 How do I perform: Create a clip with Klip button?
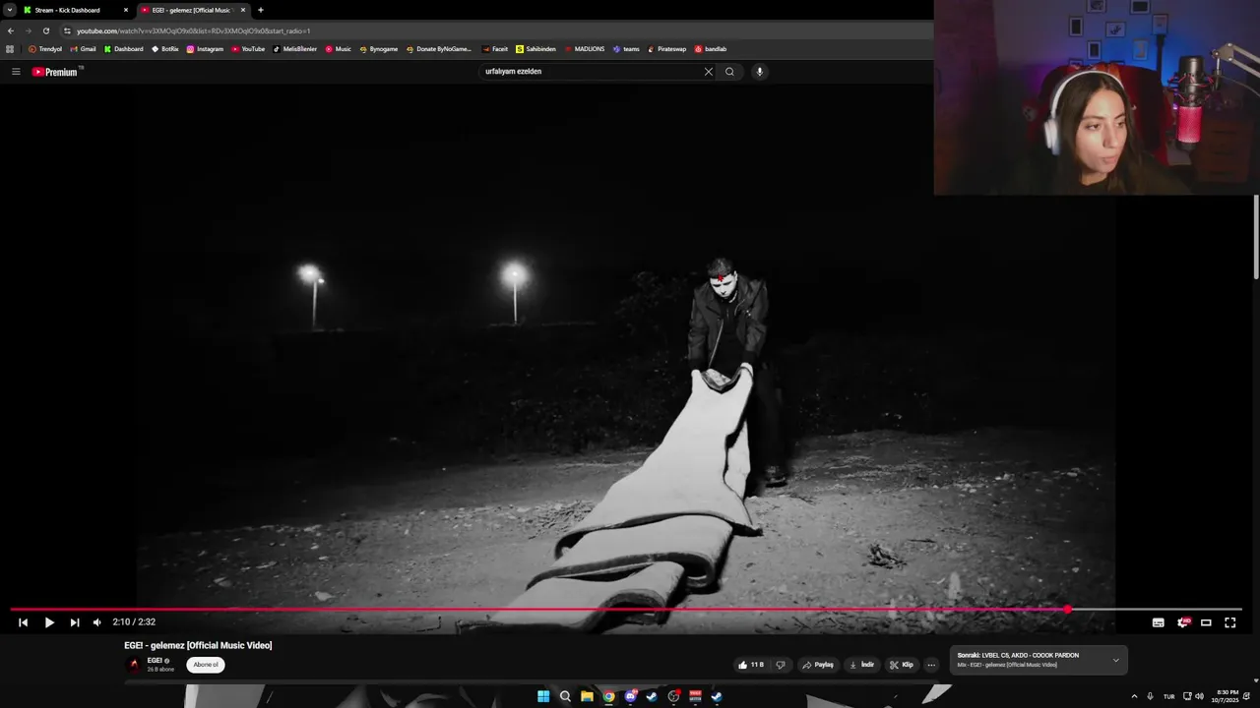902,665
